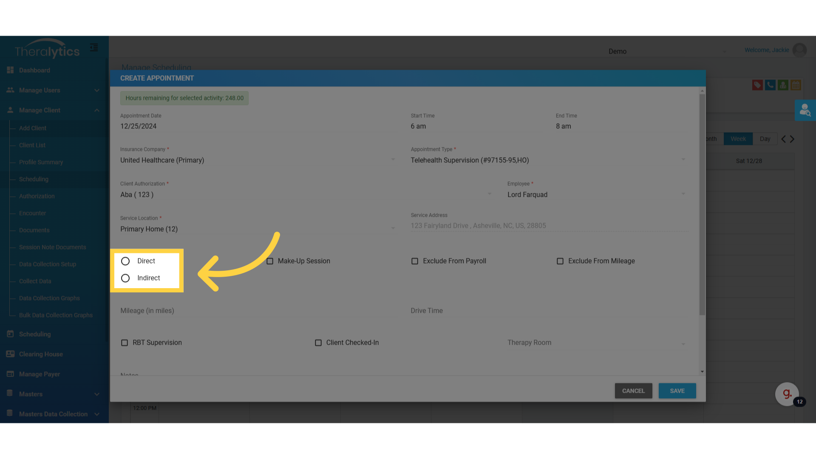
Task: Open the floating guide widget icon
Action: point(787,394)
